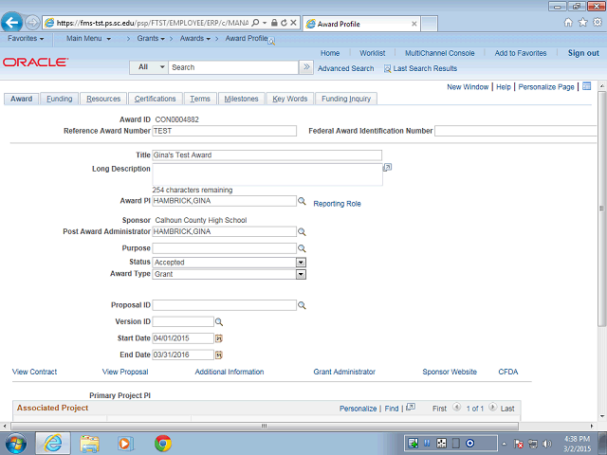Open the Award Type dropdown showing Grant
607x455 pixels.
[301, 274]
